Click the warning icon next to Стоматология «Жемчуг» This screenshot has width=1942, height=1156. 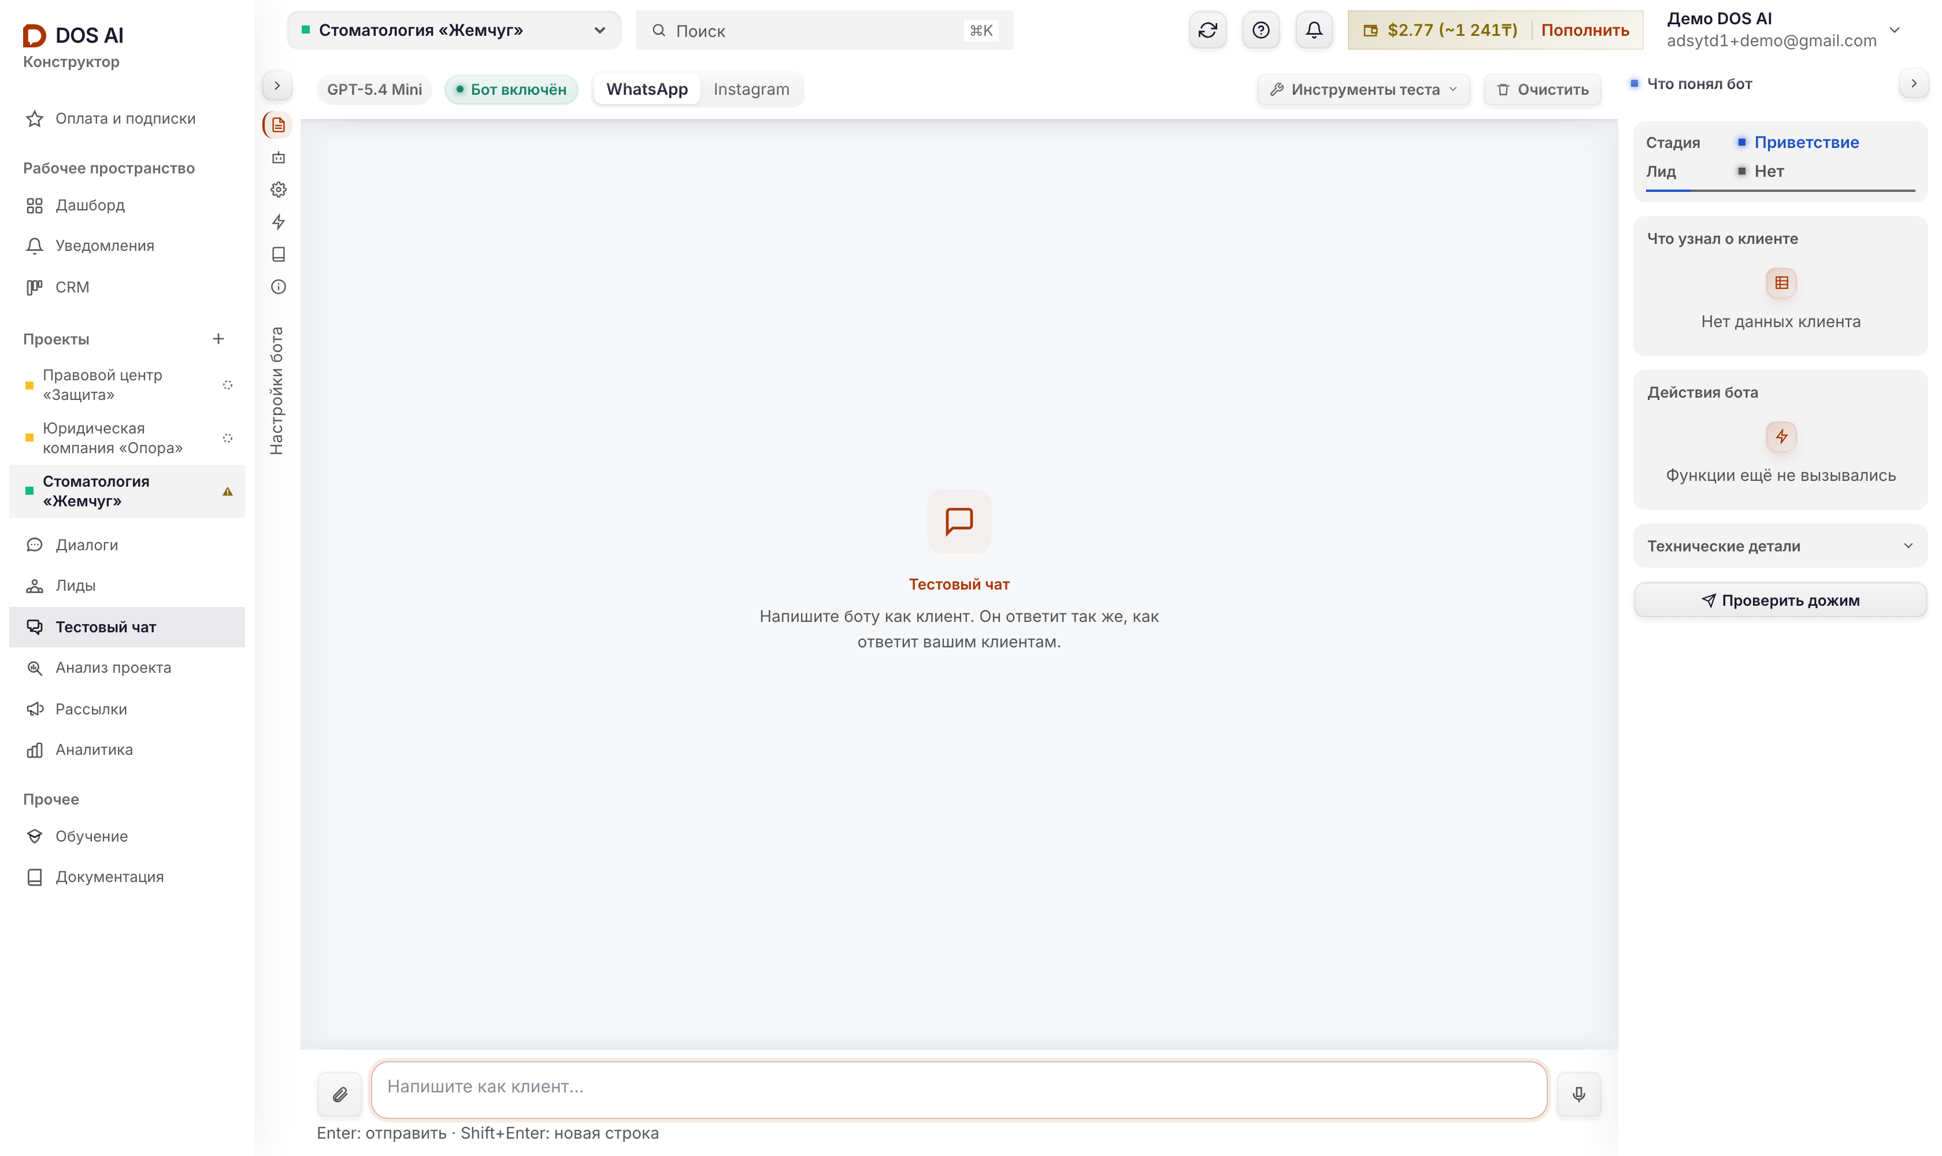(x=228, y=491)
